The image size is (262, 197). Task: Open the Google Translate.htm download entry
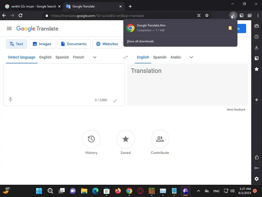click(176, 28)
